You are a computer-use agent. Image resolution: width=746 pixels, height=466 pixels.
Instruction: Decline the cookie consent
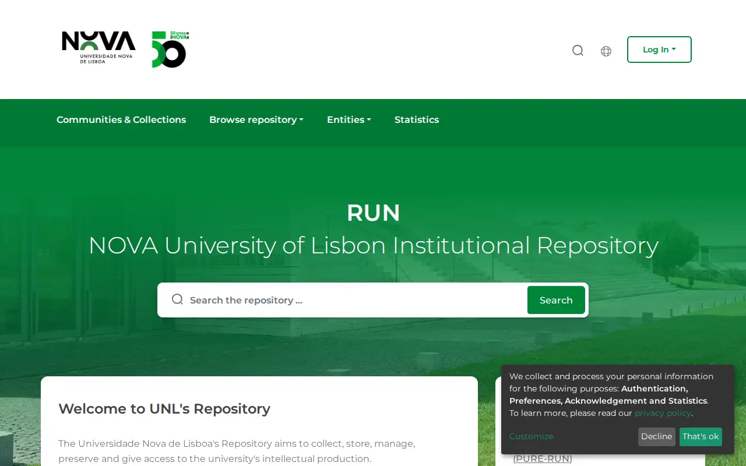point(657,437)
